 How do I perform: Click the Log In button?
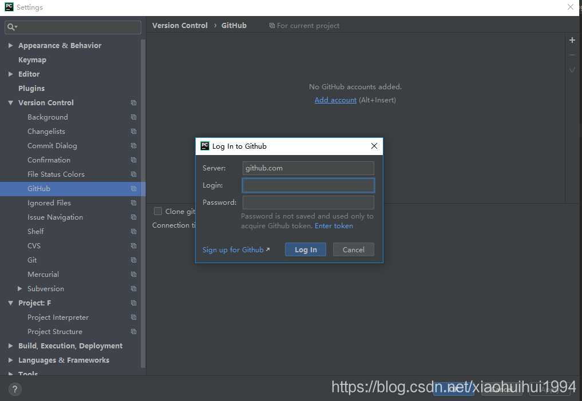tap(306, 249)
